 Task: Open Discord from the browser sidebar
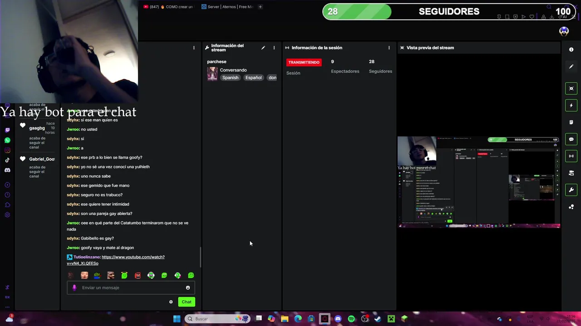point(7,170)
